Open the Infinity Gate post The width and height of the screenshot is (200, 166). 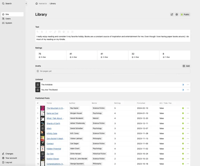[51, 133]
